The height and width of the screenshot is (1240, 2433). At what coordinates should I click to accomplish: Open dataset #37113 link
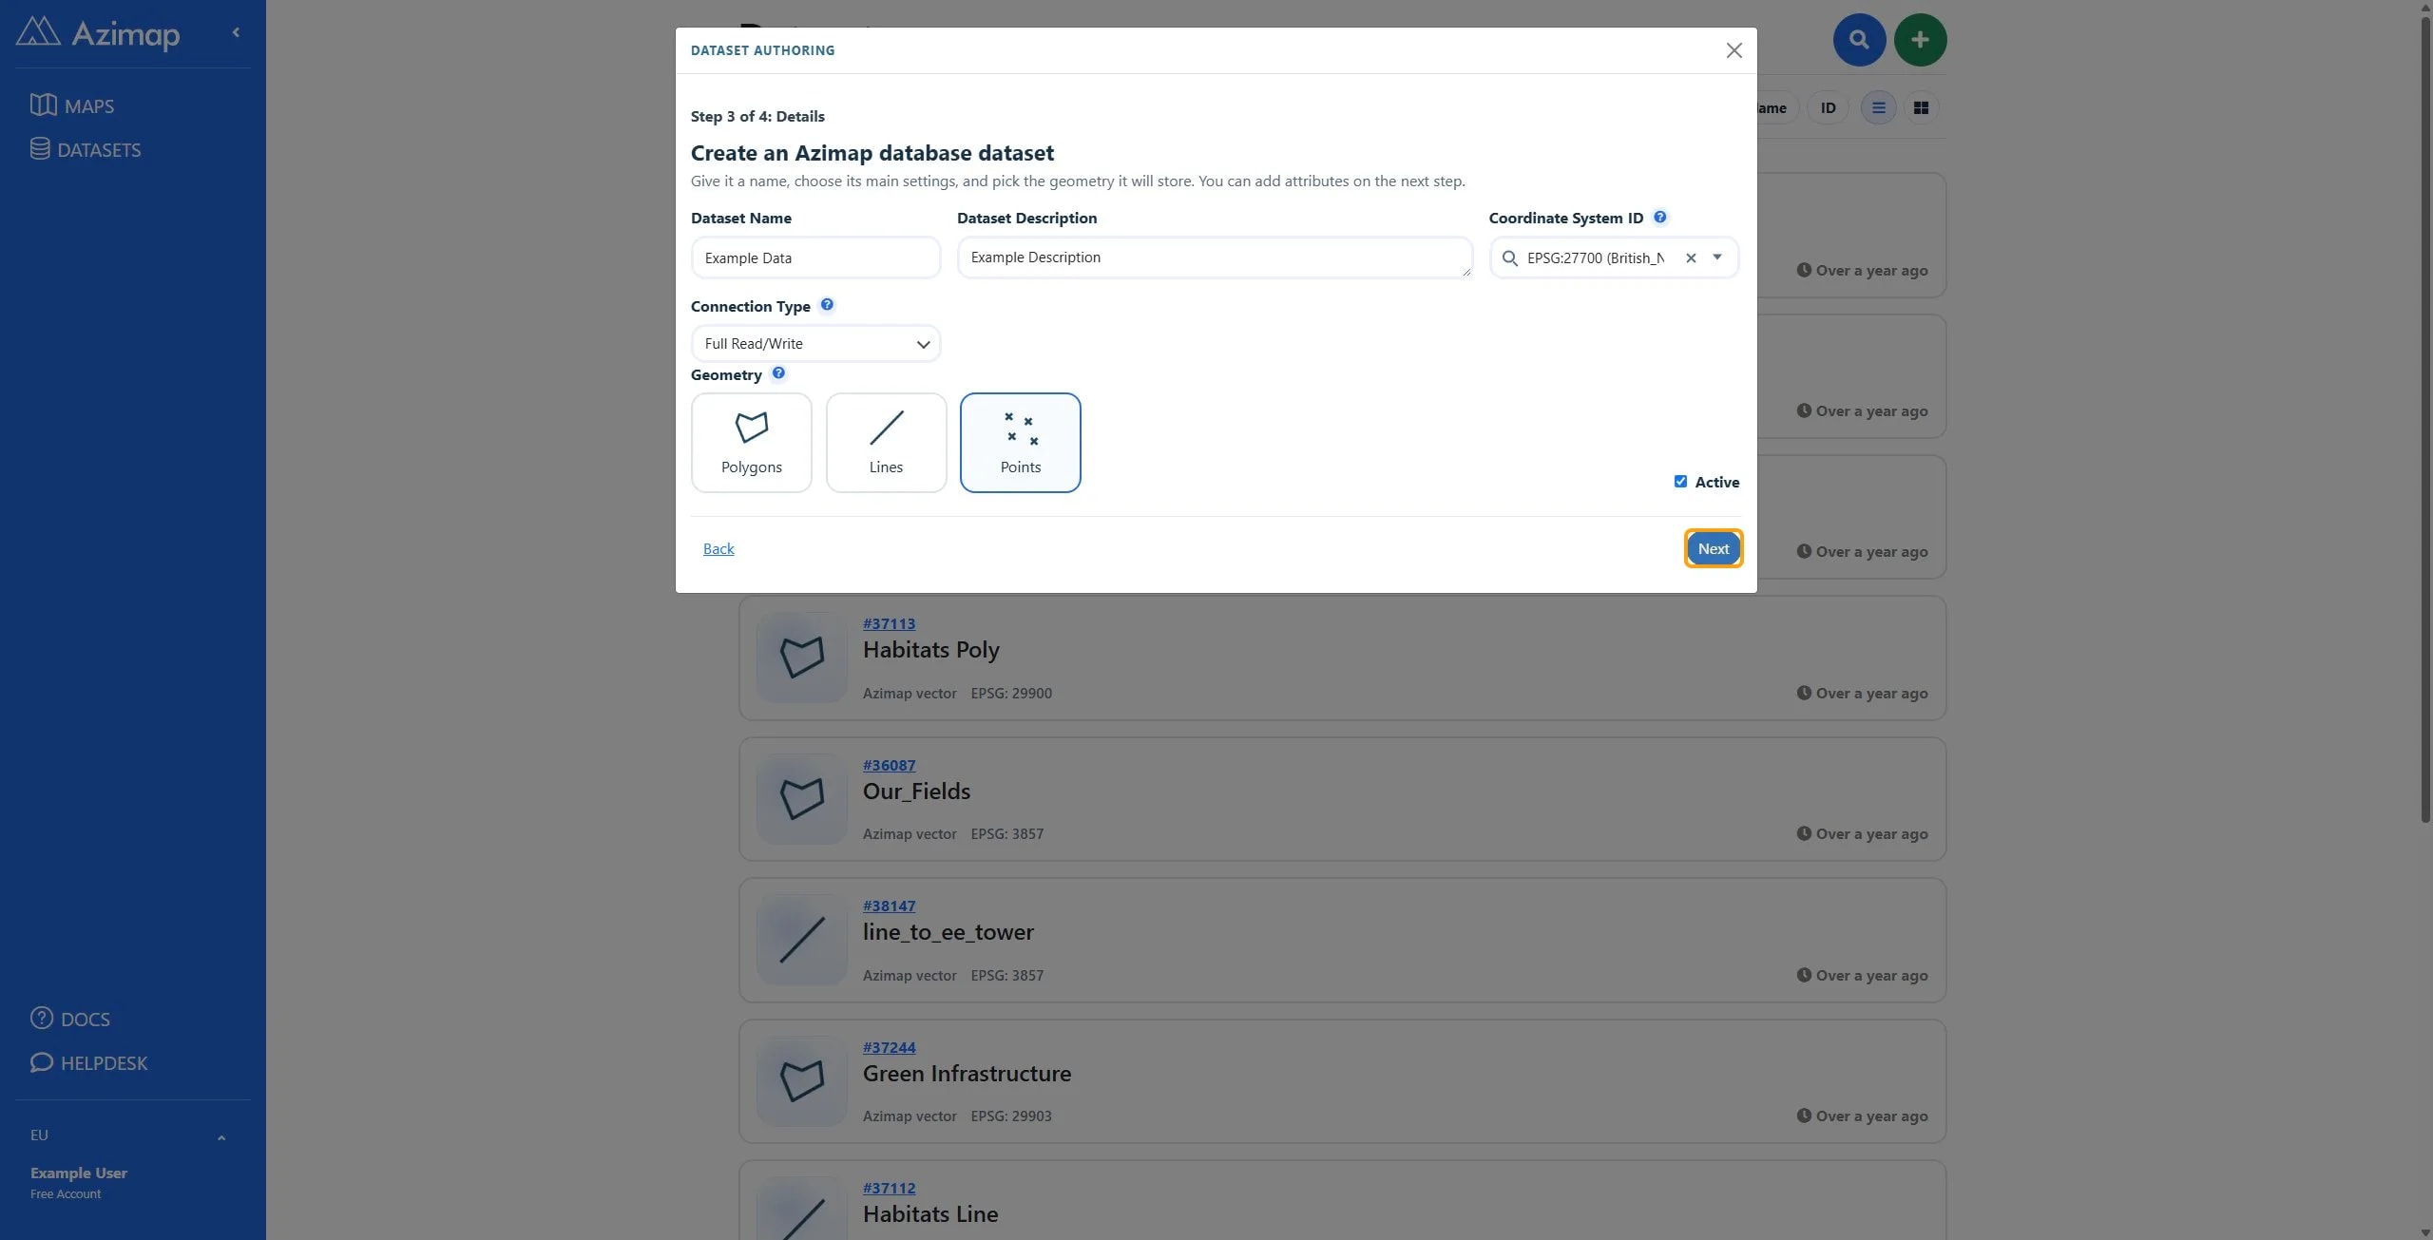click(x=889, y=623)
